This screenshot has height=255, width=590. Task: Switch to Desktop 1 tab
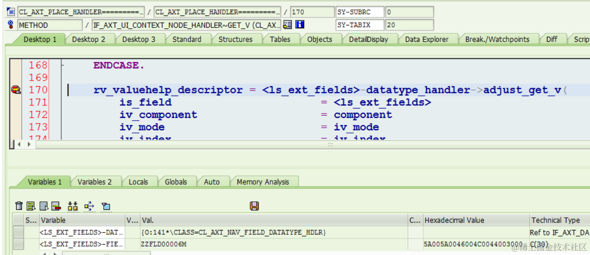pyautogui.click(x=40, y=40)
